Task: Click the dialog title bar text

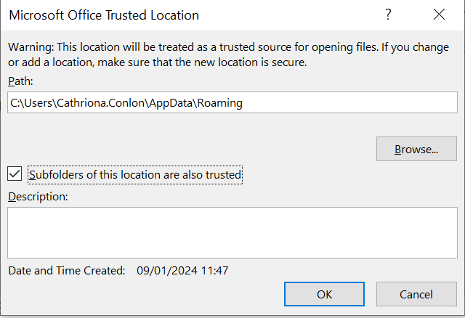Action: pos(104,15)
